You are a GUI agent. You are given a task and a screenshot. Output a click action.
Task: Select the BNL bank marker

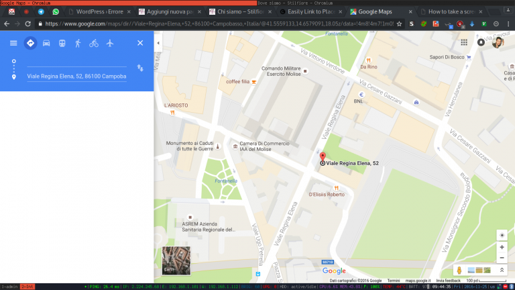tap(361, 95)
